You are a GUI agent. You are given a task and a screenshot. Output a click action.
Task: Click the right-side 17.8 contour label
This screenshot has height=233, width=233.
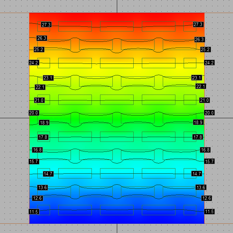click(198, 137)
